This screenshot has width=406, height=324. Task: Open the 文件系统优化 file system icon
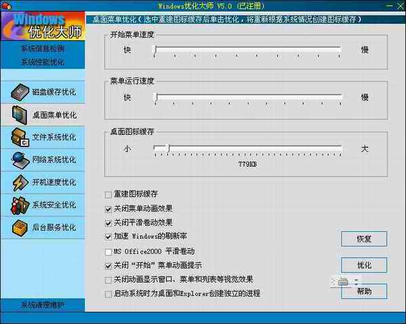[20, 138]
